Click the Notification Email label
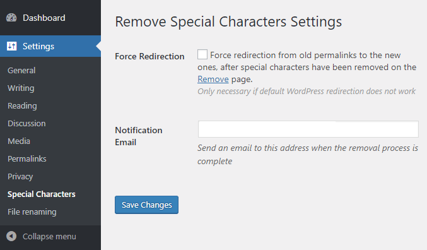Image resolution: width=427 pixels, height=250 pixels. coord(139,136)
